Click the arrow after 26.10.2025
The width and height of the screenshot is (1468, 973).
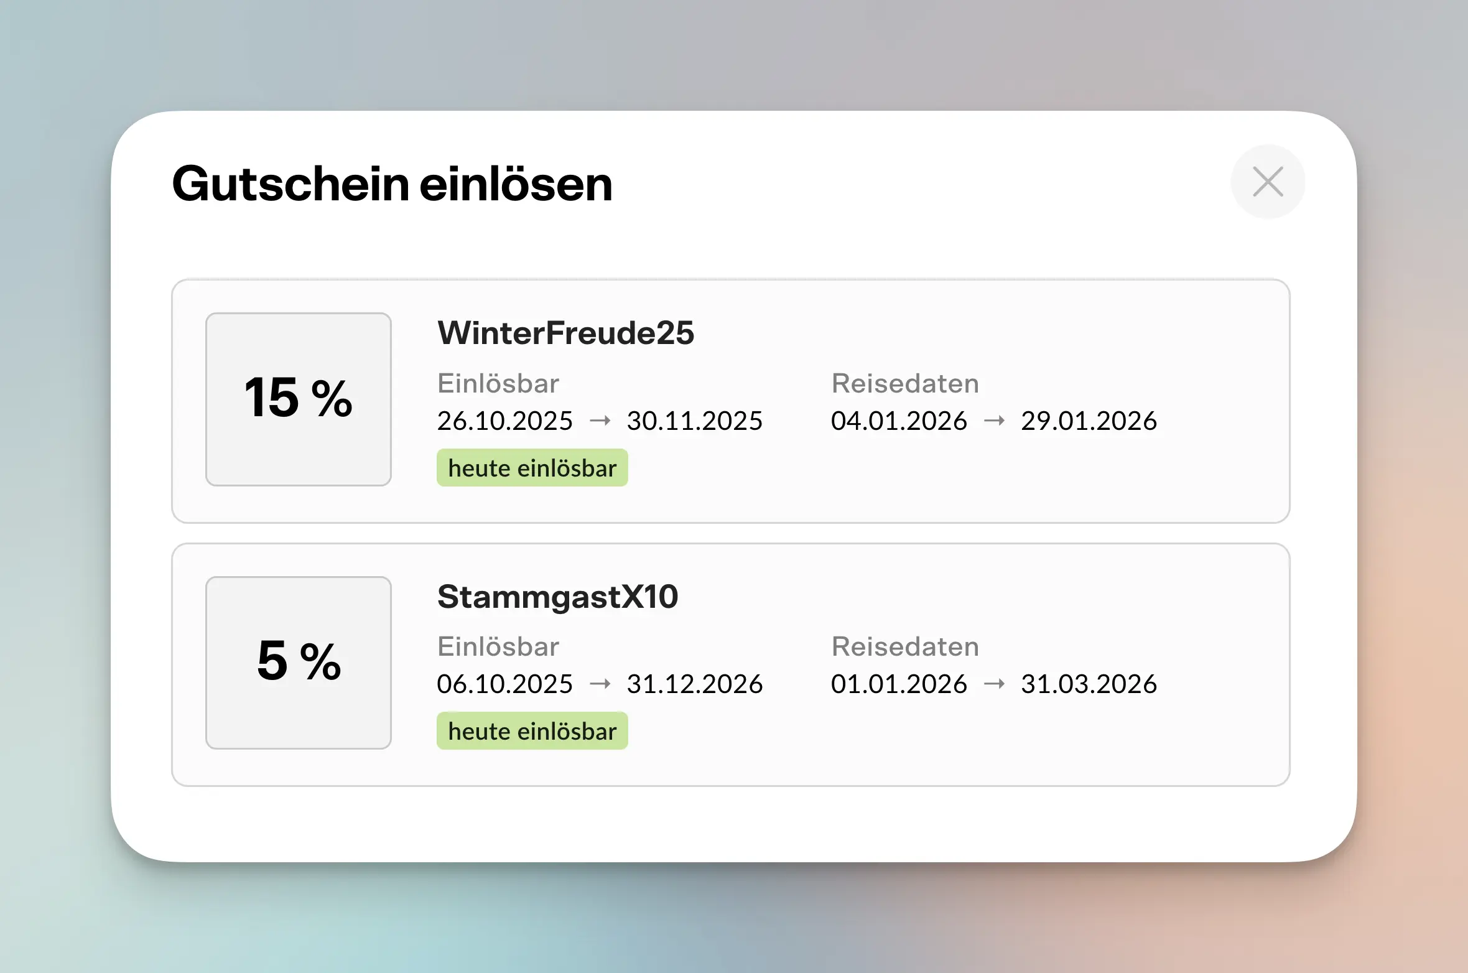pos(600,421)
